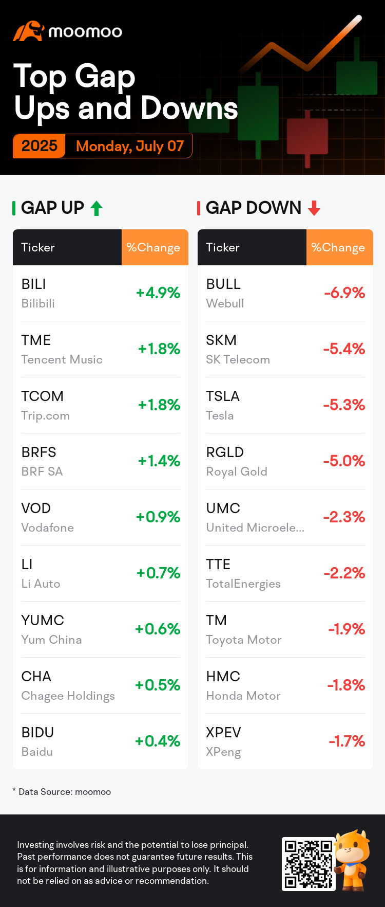Click the QR code in the footer
This screenshot has width=385, height=907.
click(309, 864)
